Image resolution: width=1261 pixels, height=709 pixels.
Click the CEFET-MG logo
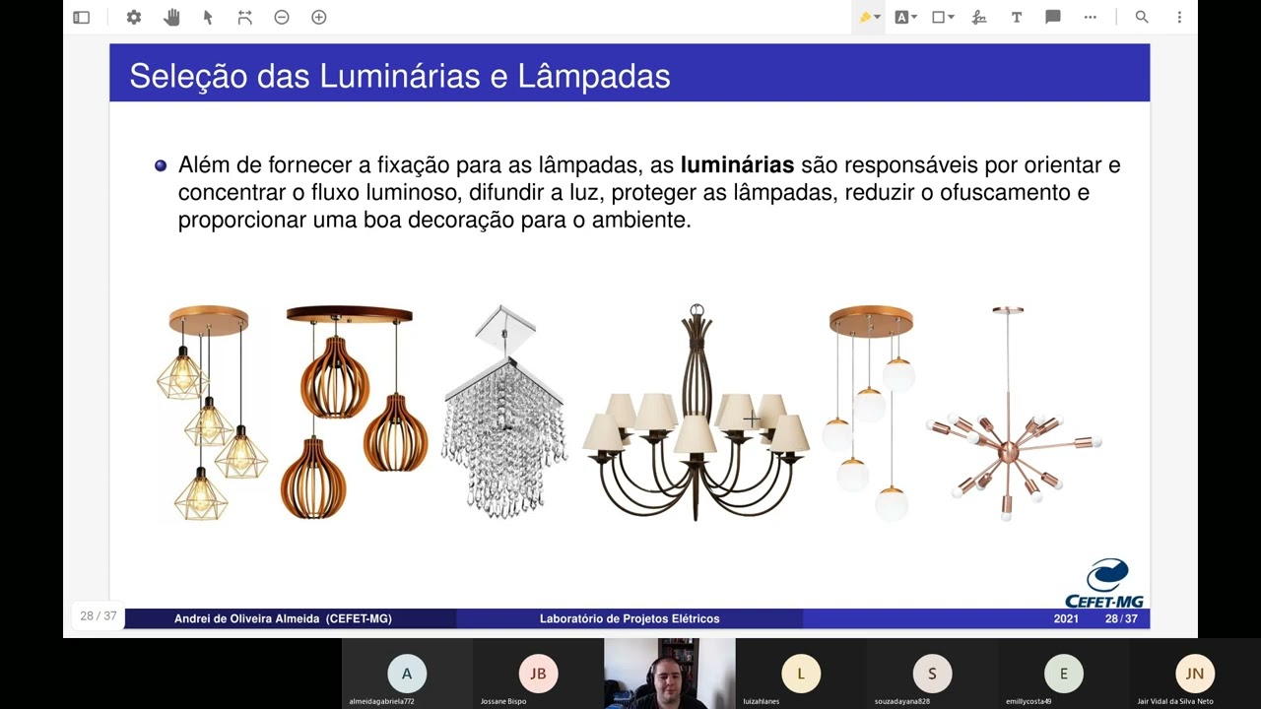coord(1105,583)
